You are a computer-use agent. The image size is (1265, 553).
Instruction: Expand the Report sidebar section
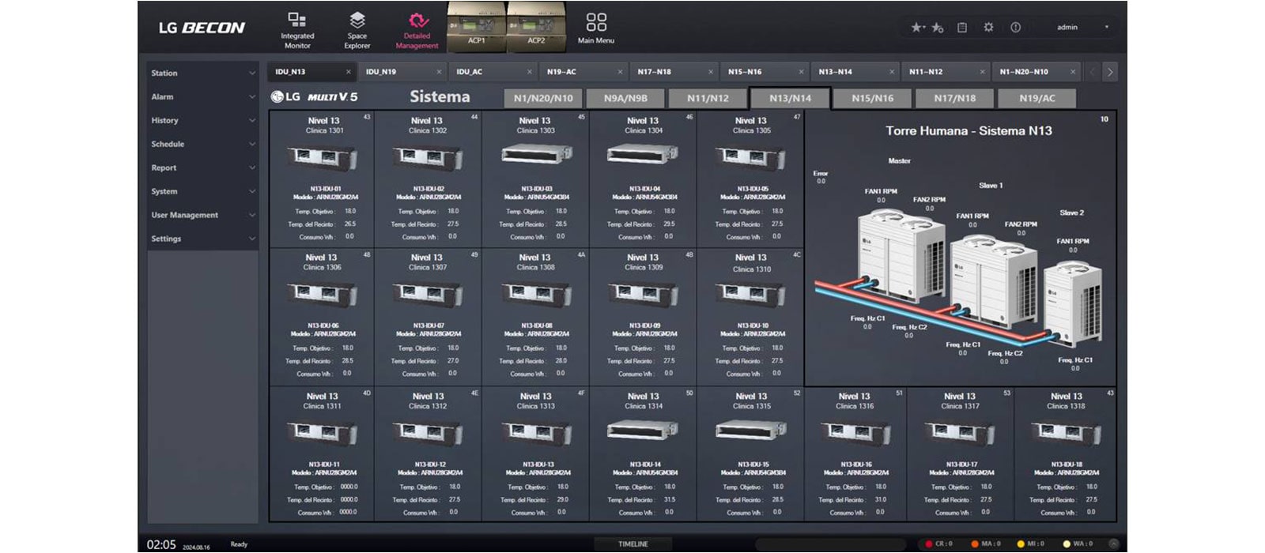pyautogui.click(x=202, y=167)
